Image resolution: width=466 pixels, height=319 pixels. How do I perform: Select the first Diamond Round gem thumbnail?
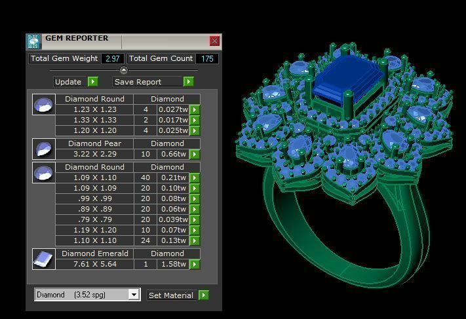tap(44, 105)
